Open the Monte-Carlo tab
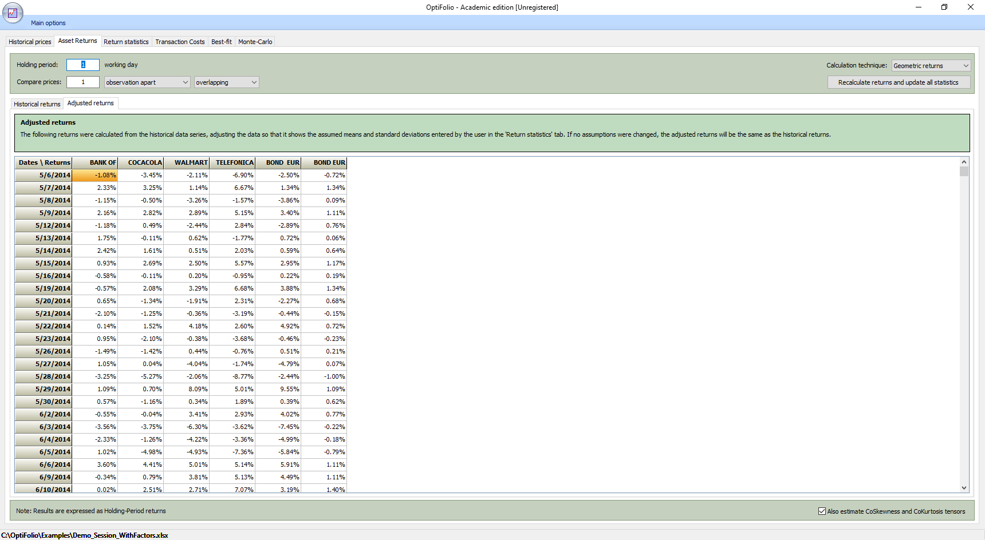Viewport: 985px width, 540px height. point(255,42)
